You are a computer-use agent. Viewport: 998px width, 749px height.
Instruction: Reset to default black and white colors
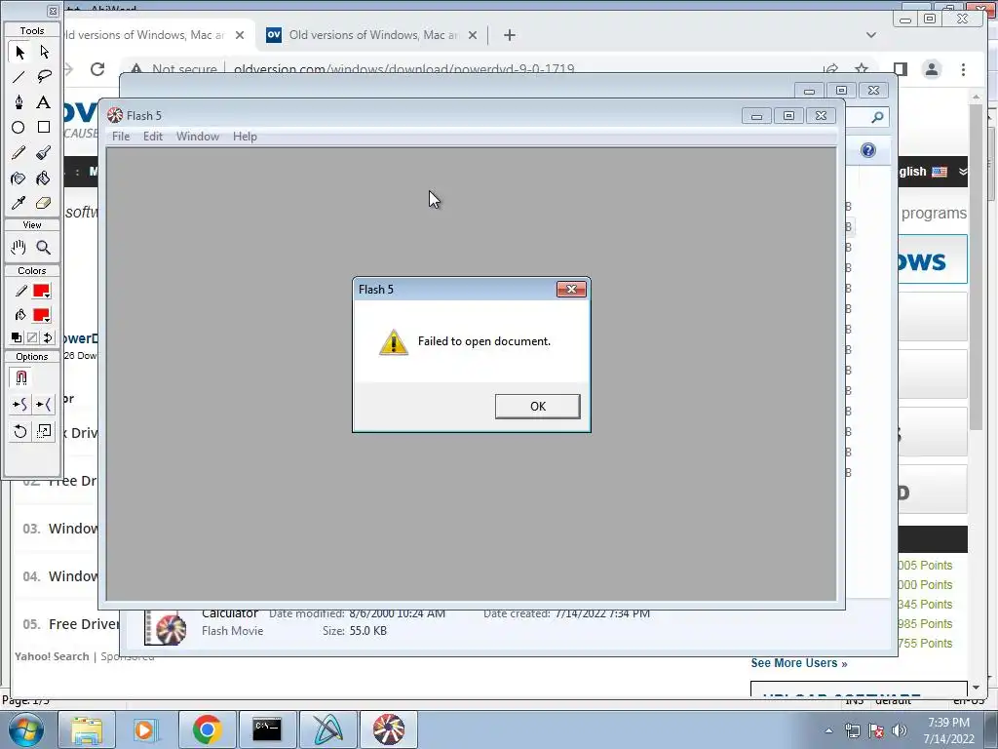pos(18,337)
